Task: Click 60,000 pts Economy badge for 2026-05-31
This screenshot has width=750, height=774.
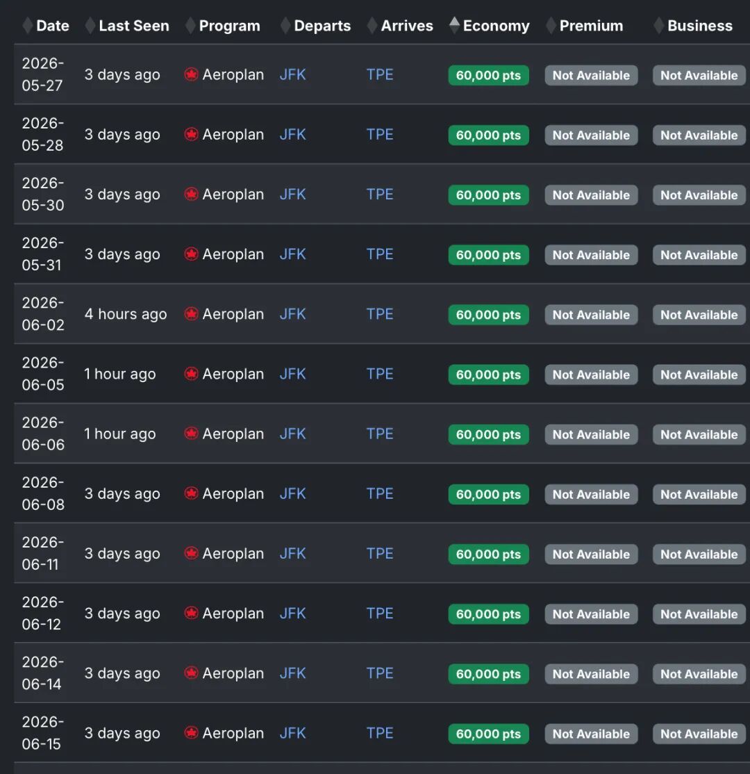Action: (488, 255)
